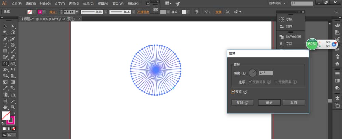Set paint mode to Gradient button
342x139 pixels.
[9, 129]
